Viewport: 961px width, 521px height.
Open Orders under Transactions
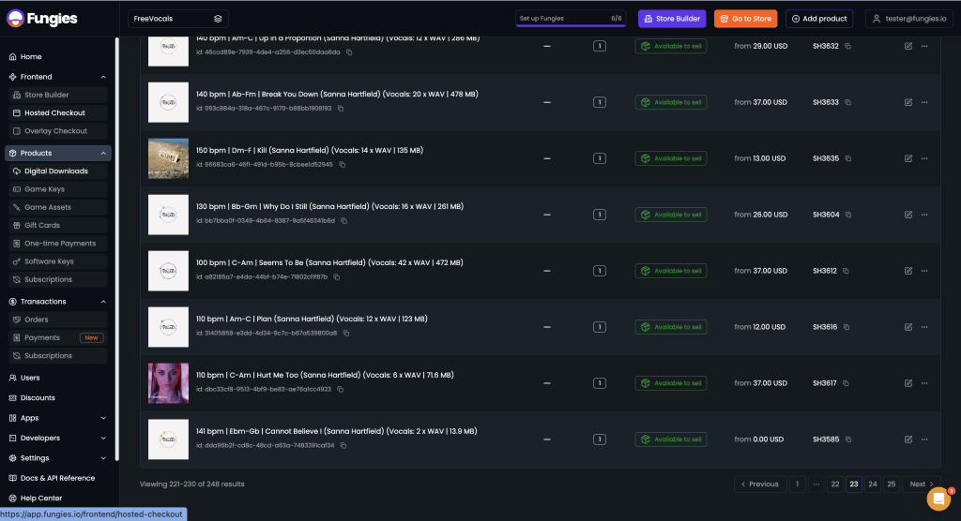[57, 320]
